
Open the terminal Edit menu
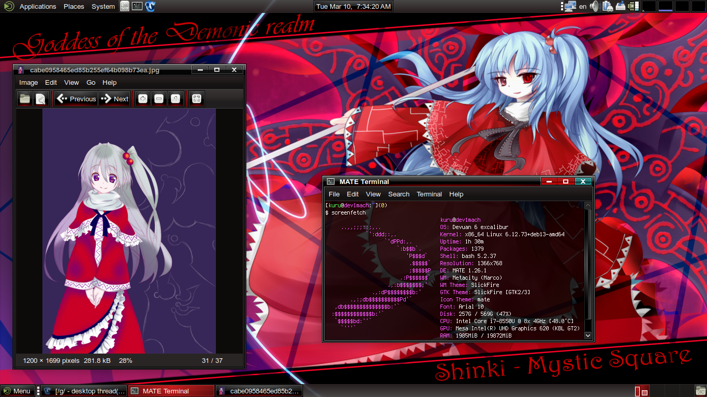[x=352, y=194]
